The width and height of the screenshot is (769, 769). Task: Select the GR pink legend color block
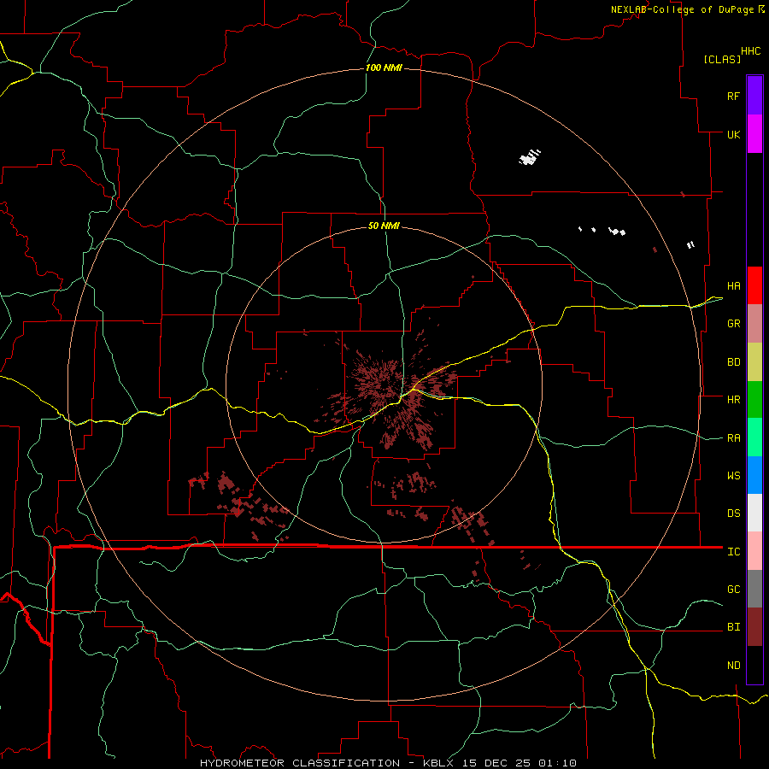pyautogui.click(x=754, y=323)
